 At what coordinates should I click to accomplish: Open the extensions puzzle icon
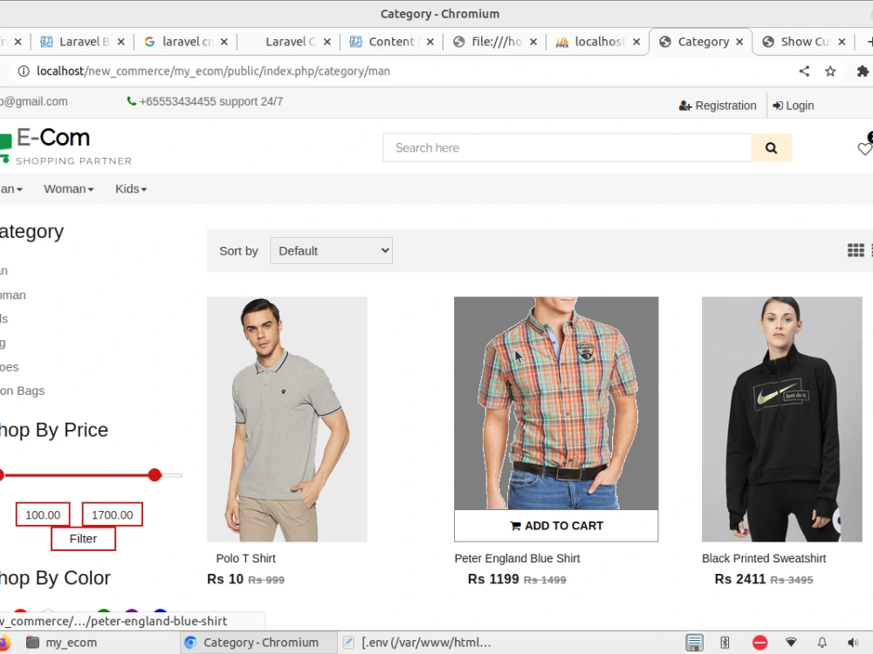pyautogui.click(x=863, y=72)
